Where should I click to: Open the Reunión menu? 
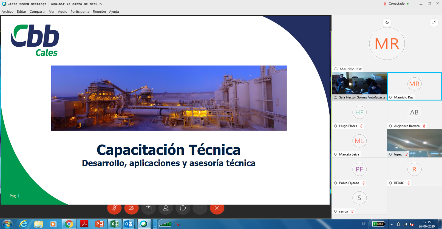(99, 12)
